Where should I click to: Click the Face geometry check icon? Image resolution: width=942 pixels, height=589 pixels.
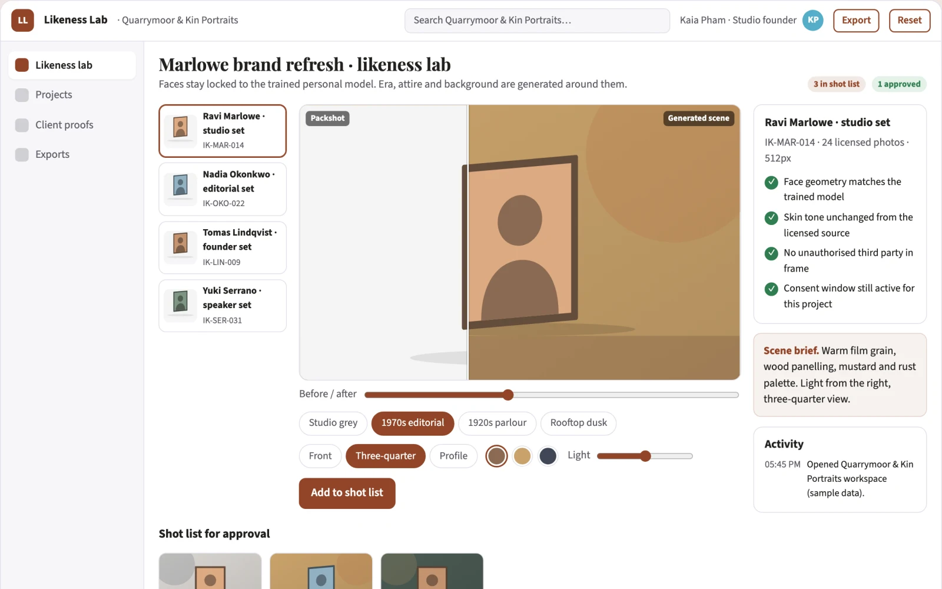pyautogui.click(x=771, y=183)
